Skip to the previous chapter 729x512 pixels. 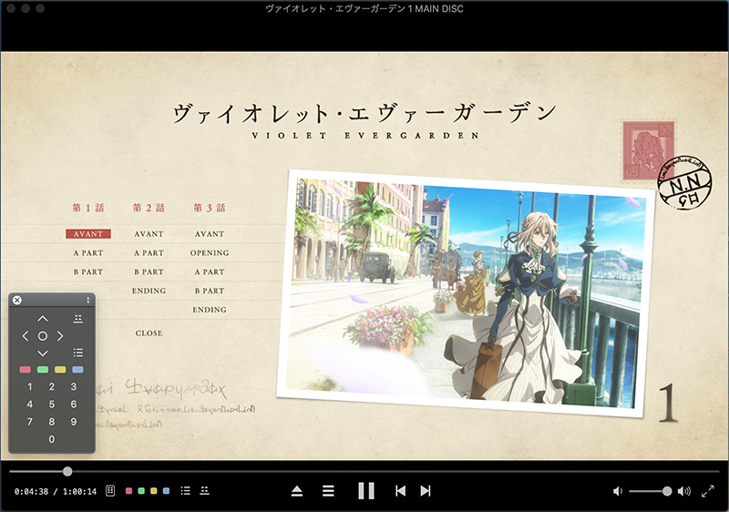(399, 491)
